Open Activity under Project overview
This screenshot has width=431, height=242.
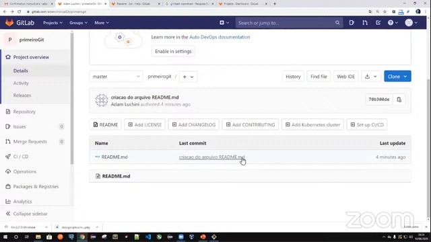(21, 83)
